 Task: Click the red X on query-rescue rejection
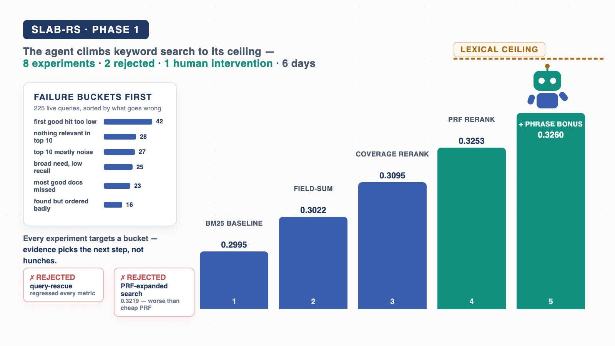click(x=32, y=278)
